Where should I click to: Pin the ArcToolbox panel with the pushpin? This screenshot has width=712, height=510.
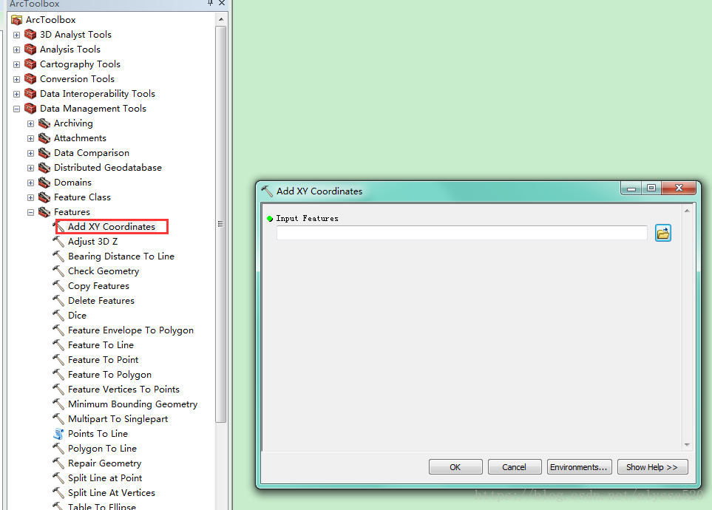click(x=210, y=3)
